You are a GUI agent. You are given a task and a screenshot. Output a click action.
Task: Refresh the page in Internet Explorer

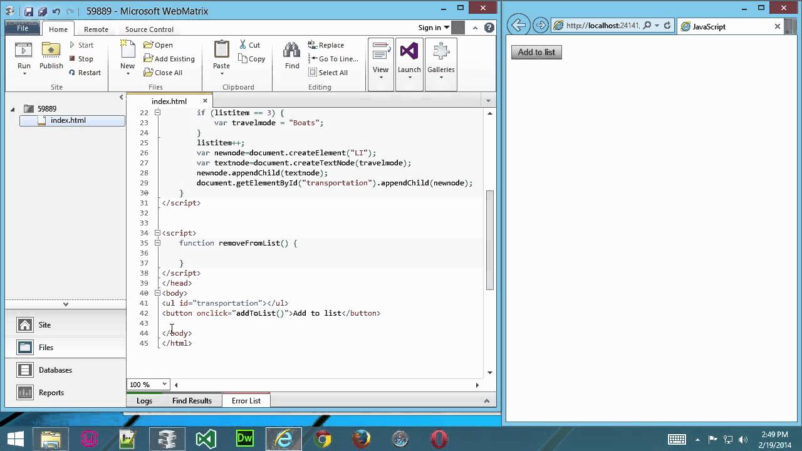[x=667, y=26]
